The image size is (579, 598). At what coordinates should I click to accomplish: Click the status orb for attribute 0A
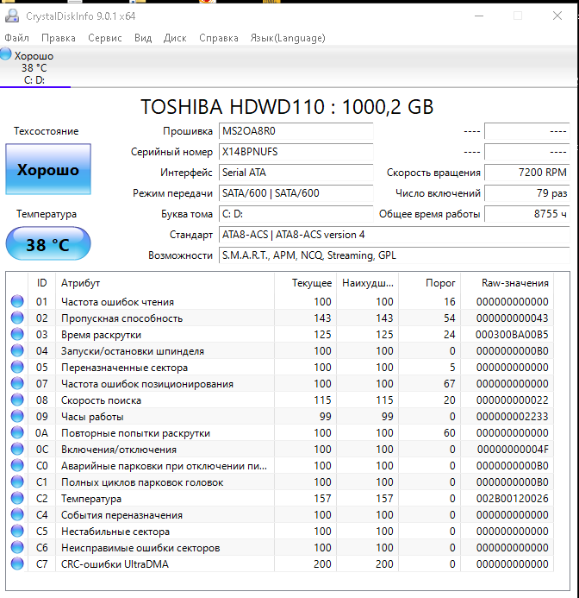[17, 432]
